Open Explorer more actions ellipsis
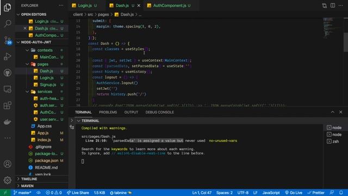Screen dimensions: 348x196 click(x=61, y=5)
